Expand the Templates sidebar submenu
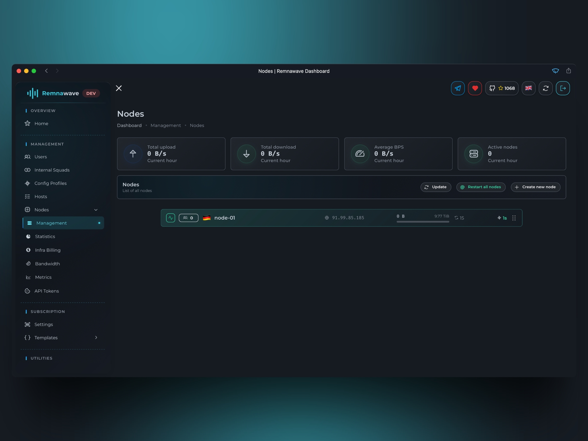Viewport: 588px width, 441px height. tap(96, 337)
